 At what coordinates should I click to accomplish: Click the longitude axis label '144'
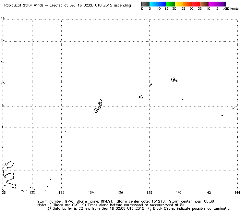point(237,192)
